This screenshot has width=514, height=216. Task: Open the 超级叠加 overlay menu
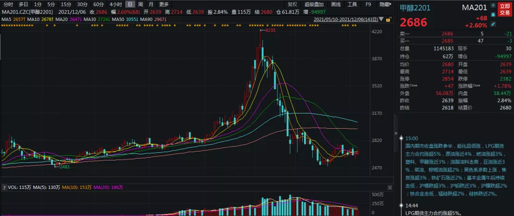tap(314, 4)
